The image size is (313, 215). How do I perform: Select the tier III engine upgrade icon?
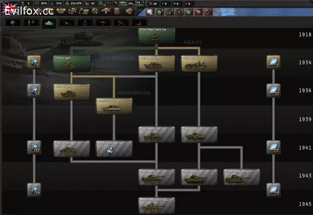coord(34,147)
